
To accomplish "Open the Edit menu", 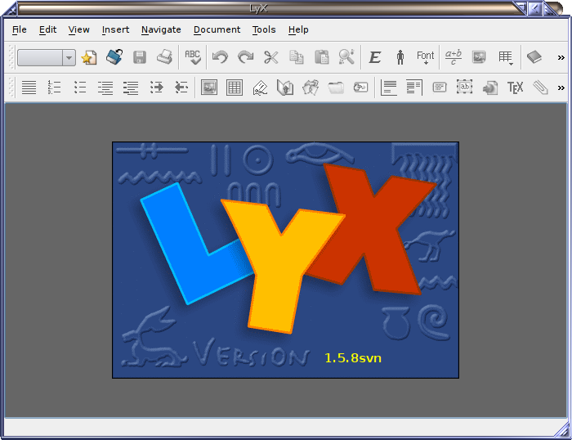I will [x=47, y=29].
